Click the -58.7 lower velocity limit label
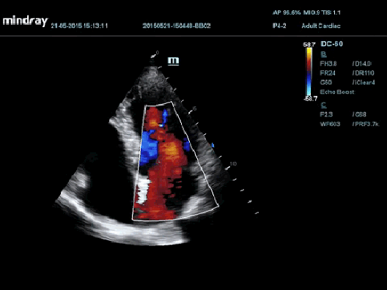Viewport: 387px width, 290px height. [310, 99]
